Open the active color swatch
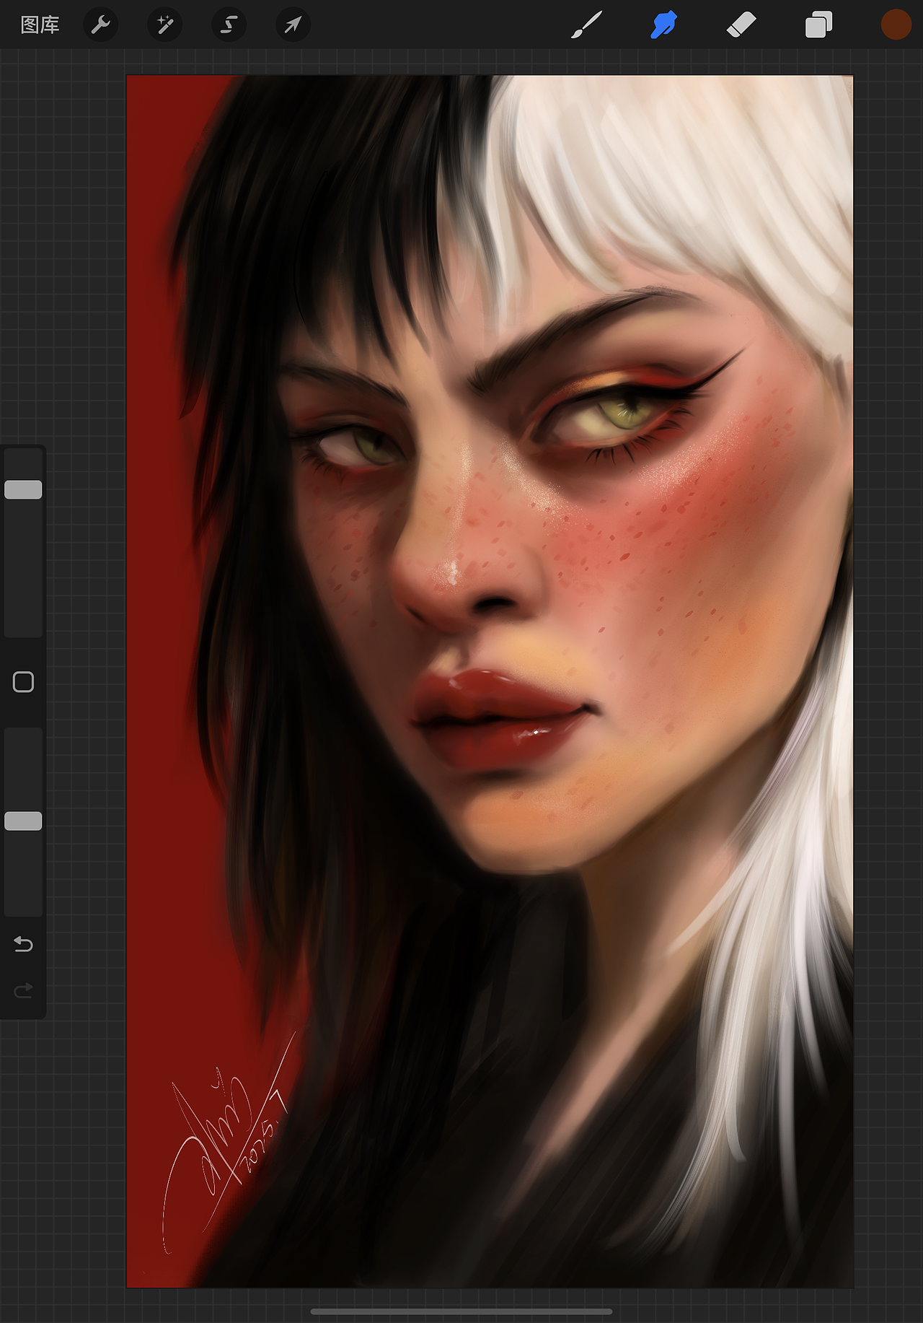Screen dimensions: 923x1323 click(x=896, y=25)
